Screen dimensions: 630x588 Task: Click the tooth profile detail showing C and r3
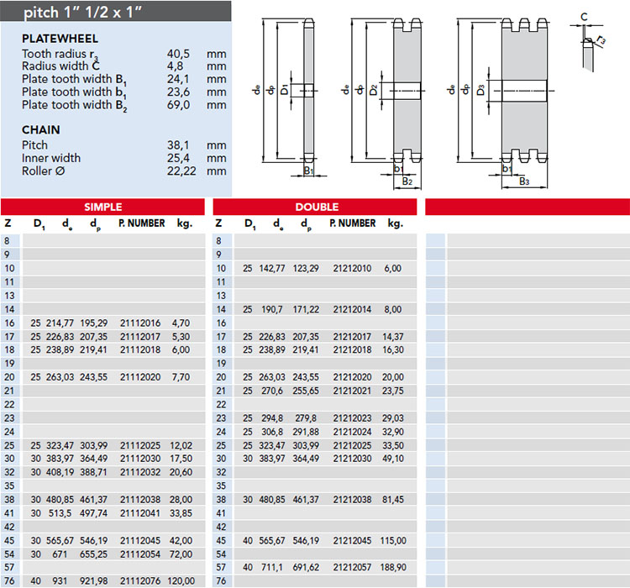(588, 42)
